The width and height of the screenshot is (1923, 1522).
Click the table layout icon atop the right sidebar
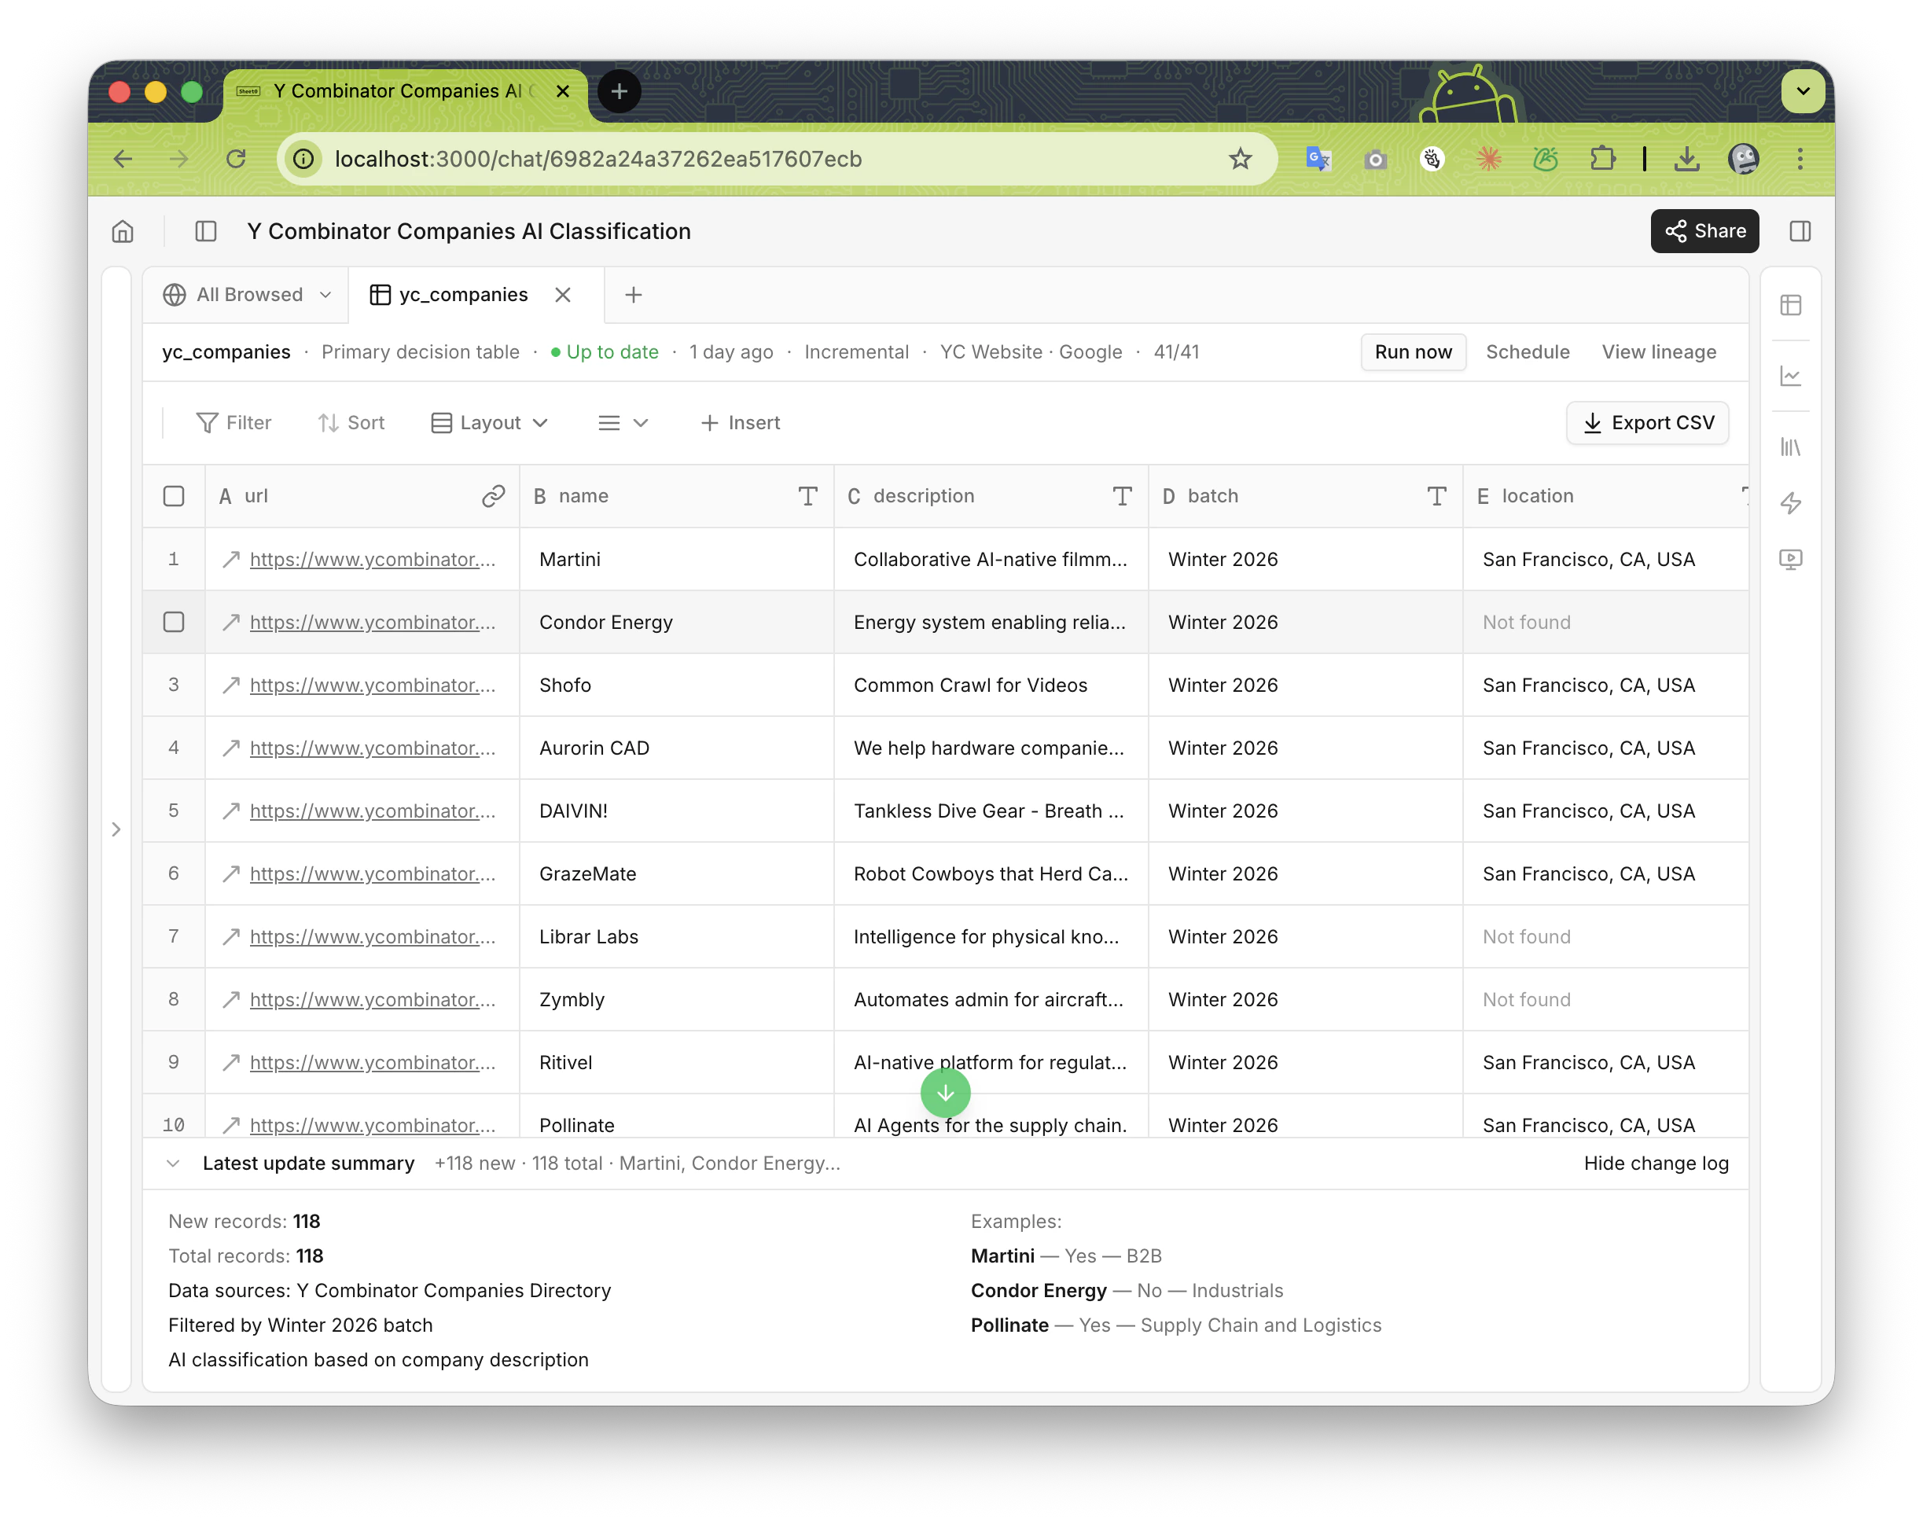[x=1791, y=305]
